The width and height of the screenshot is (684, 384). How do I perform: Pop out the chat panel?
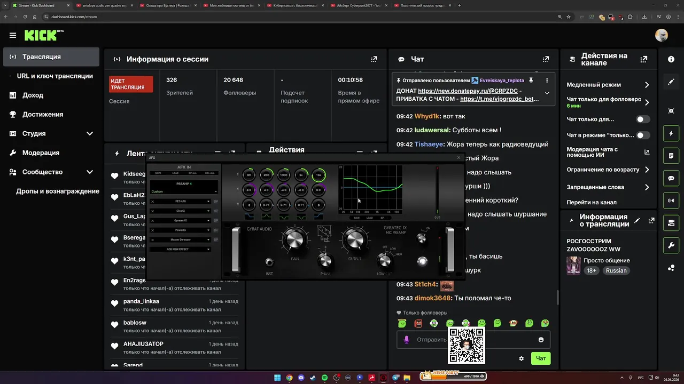(546, 59)
